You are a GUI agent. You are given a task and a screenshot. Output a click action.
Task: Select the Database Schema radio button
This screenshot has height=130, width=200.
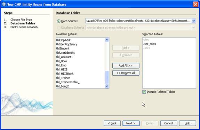(58, 28)
